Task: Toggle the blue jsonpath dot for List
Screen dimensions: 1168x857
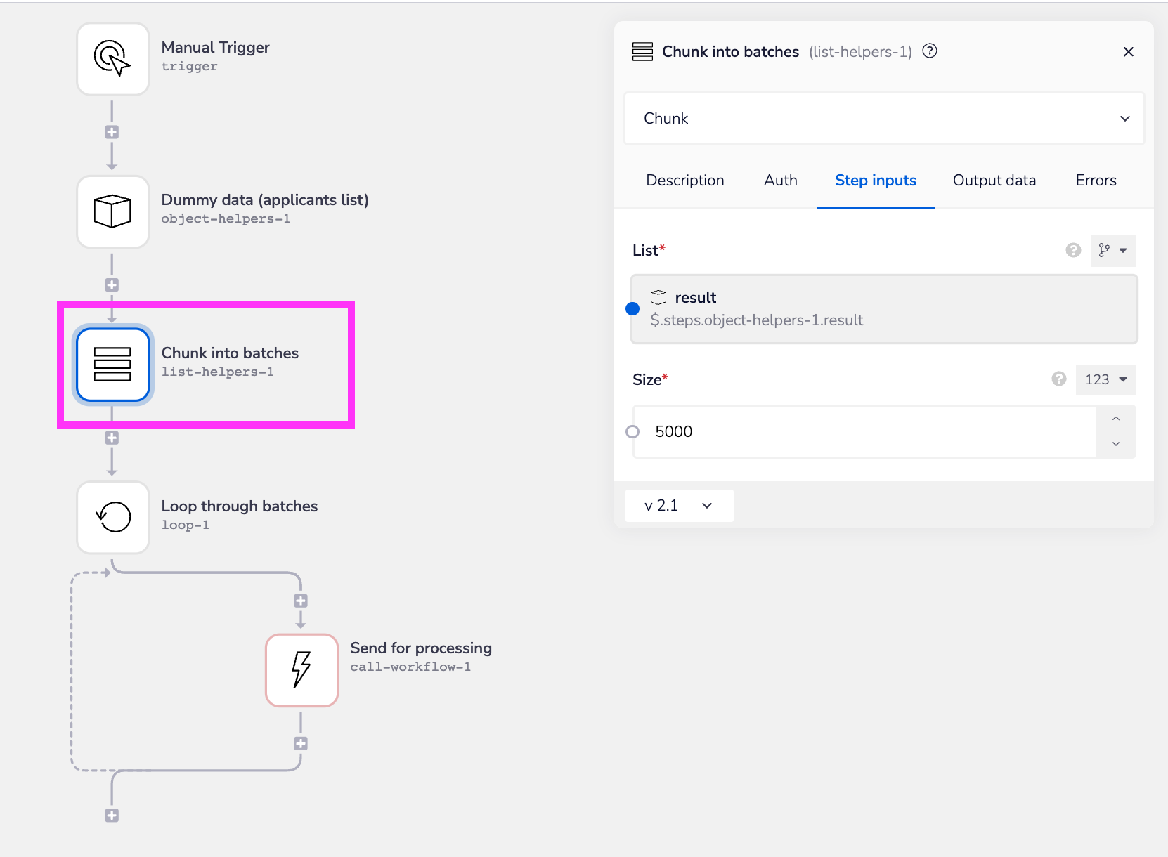Action: pos(632,309)
